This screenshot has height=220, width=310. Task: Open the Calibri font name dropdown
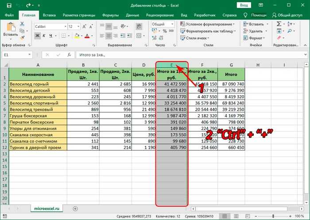[65, 27]
